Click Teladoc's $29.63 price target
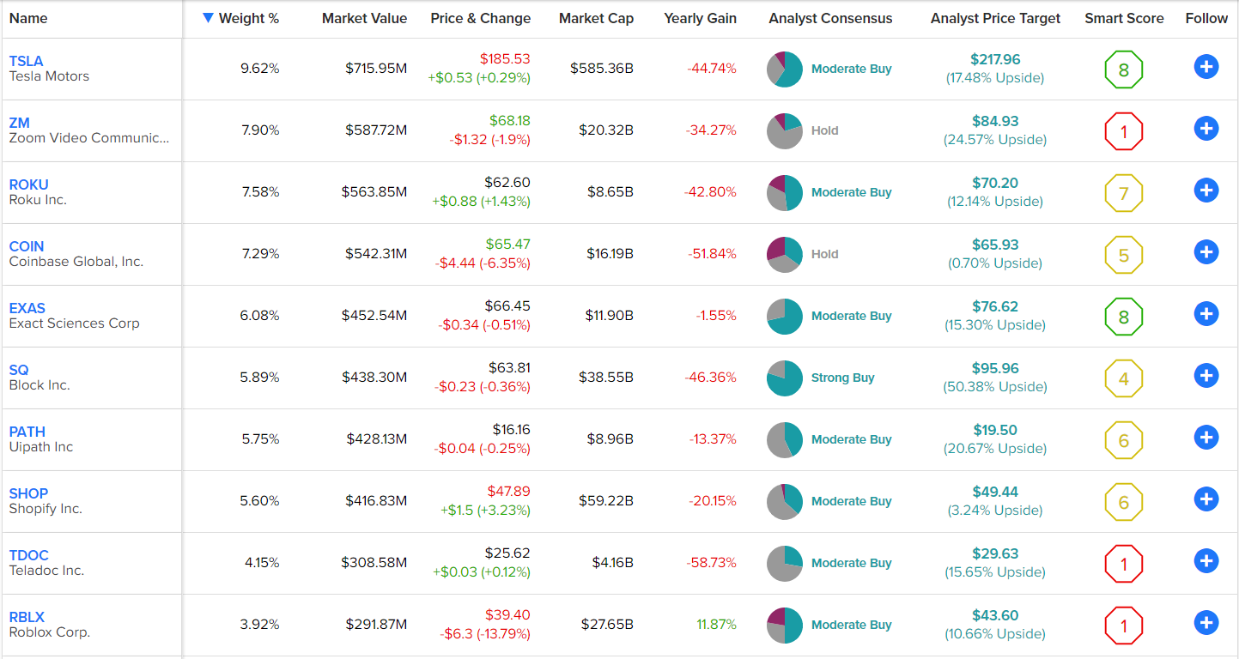The height and width of the screenshot is (659, 1239). [995, 554]
